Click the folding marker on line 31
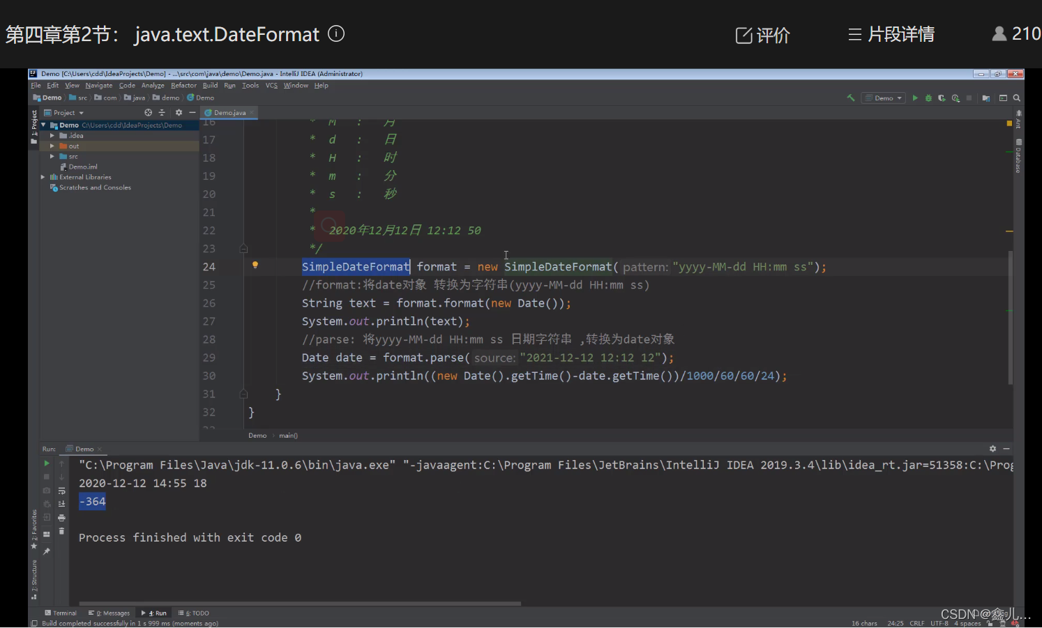This screenshot has height=628, width=1042. coord(243,394)
